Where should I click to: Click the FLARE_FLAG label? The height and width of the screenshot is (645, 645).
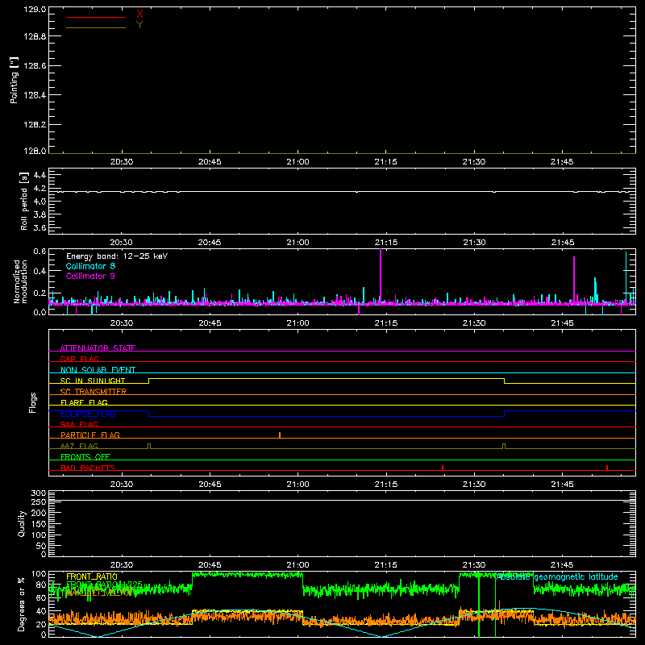tap(84, 402)
